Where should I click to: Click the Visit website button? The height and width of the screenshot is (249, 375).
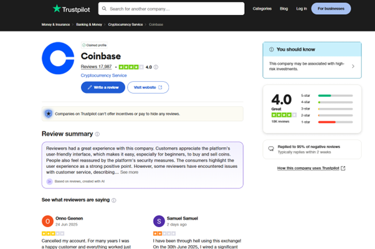[x=148, y=87]
